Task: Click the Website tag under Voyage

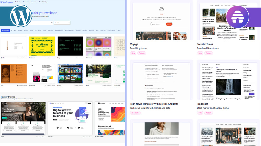Action: pos(142,53)
